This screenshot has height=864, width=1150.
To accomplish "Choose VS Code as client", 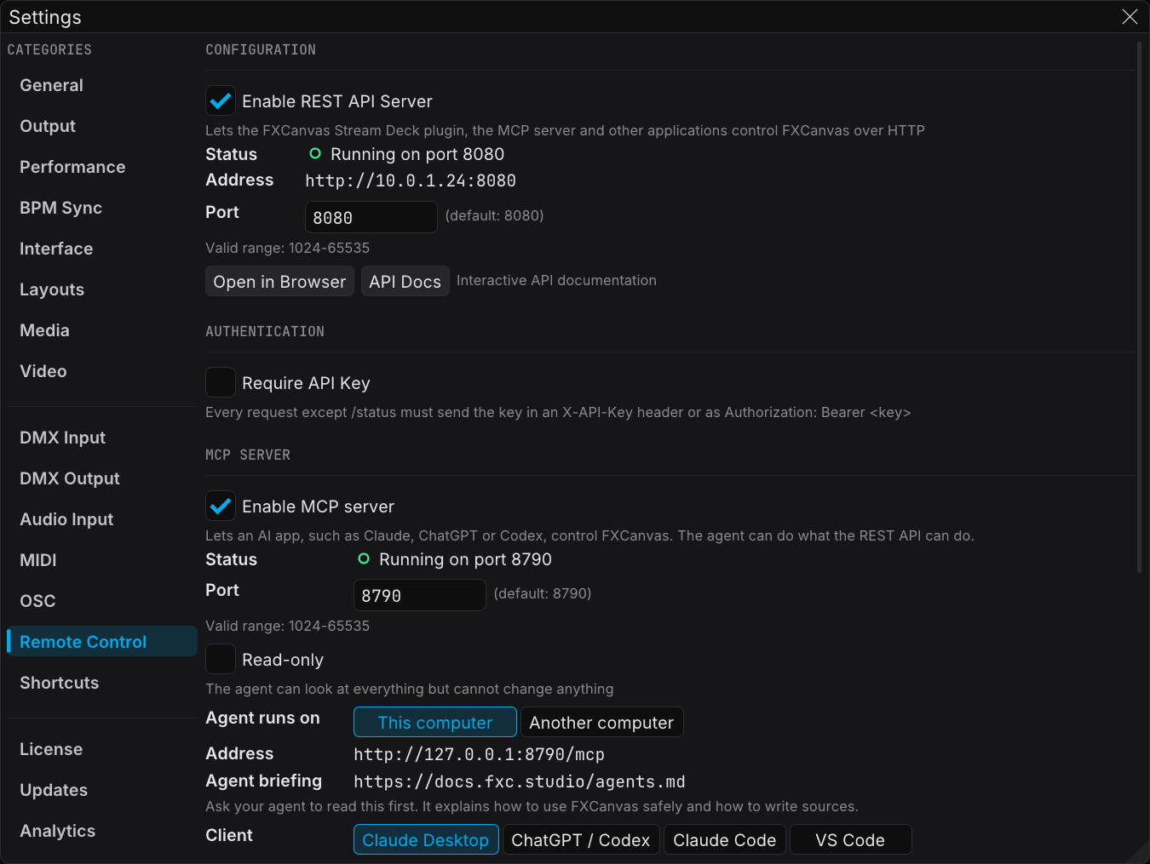I will [x=850, y=840].
